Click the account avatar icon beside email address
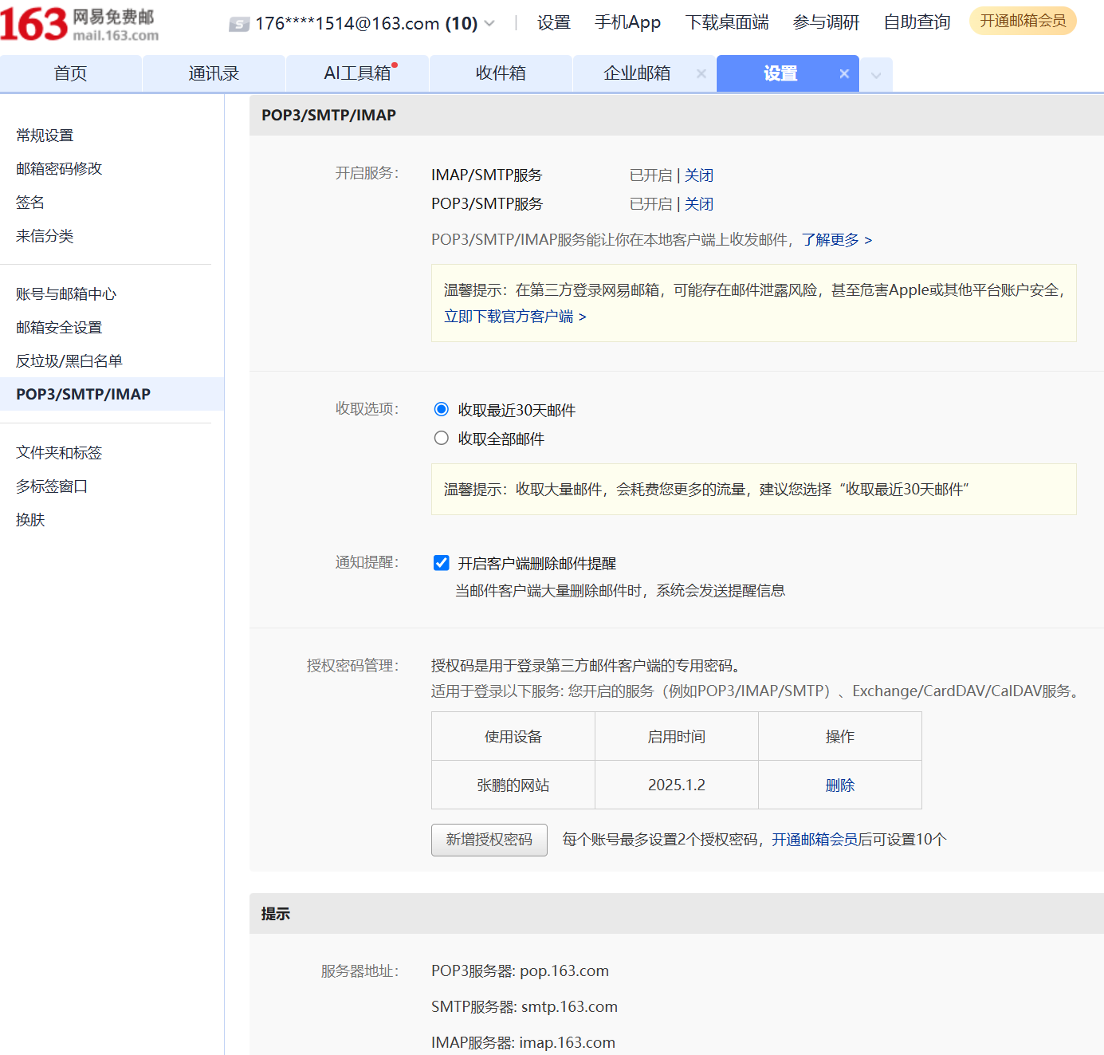 (239, 25)
